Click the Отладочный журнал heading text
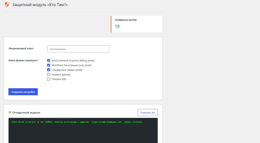This screenshot has height=143, width=260. (x=26, y=113)
